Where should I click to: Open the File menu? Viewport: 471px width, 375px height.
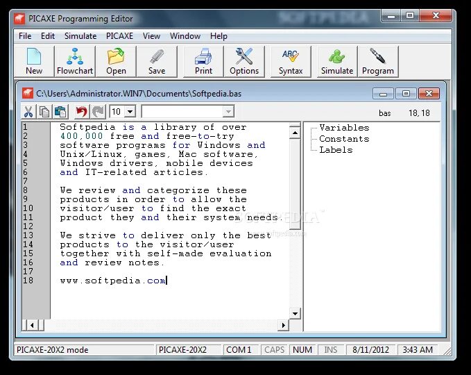[25, 36]
